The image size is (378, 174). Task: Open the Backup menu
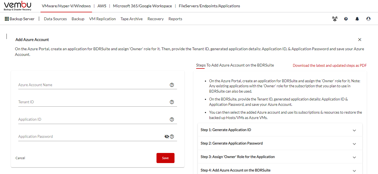coord(78,19)
